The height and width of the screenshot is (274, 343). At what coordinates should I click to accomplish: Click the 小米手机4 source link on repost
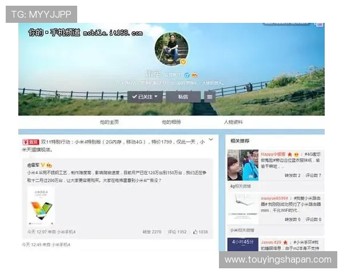(66, 232)
